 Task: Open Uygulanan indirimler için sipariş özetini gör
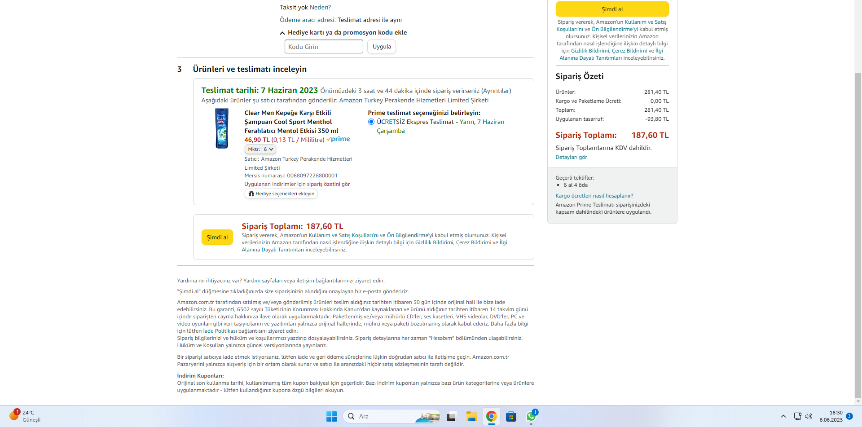click(x=297, y=184)
